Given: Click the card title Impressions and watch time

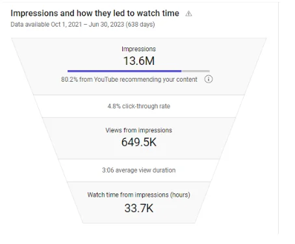Looking at the screenshot, I should (x=95, y=13).
